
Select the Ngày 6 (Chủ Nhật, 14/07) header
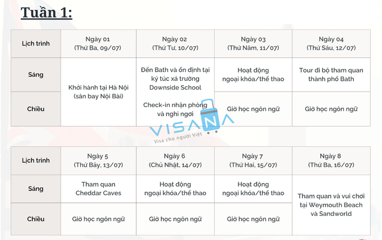(x=175, y=160)
